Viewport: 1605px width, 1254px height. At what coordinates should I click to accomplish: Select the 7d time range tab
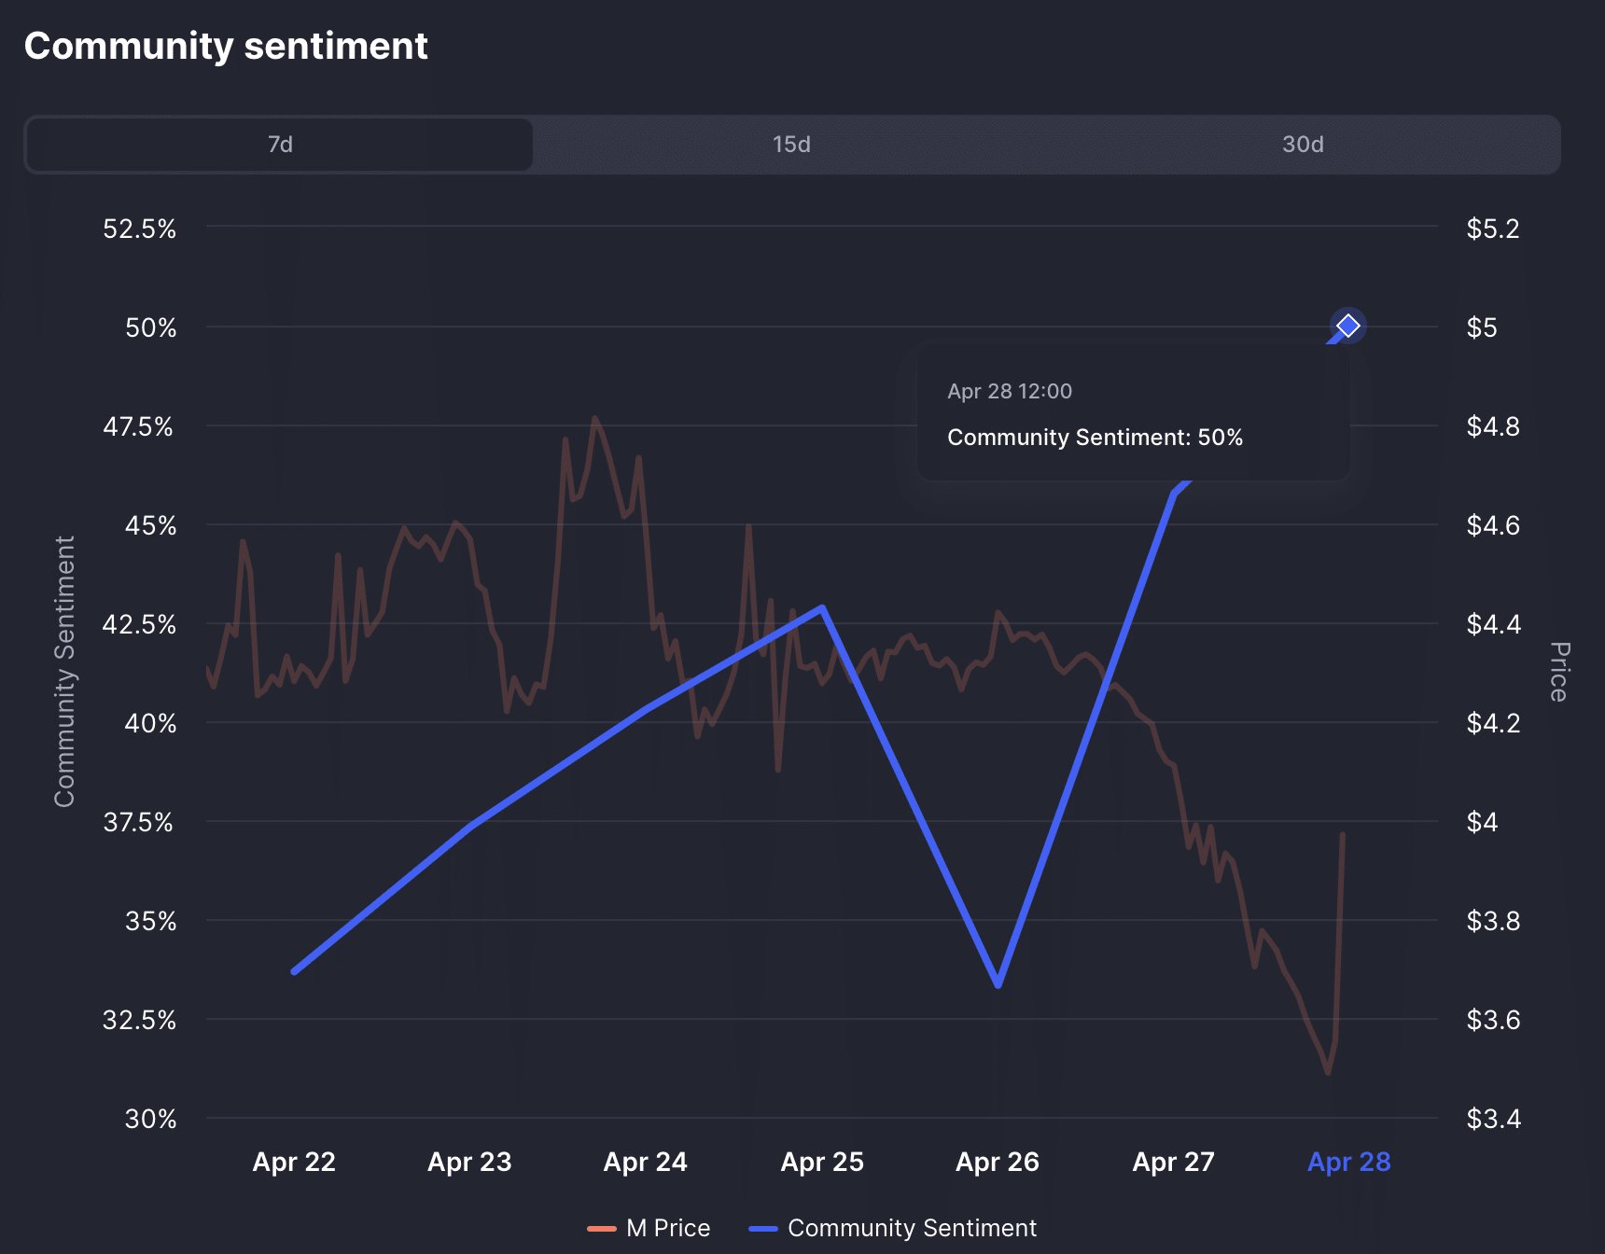(x=277, y=145)
